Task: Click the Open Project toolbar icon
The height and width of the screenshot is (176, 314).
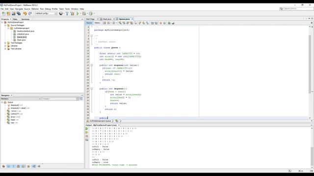Action: point(14,13)
